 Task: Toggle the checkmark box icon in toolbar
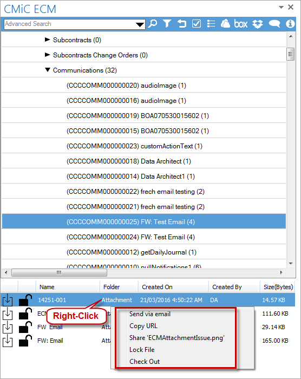[x=197, y=24]
